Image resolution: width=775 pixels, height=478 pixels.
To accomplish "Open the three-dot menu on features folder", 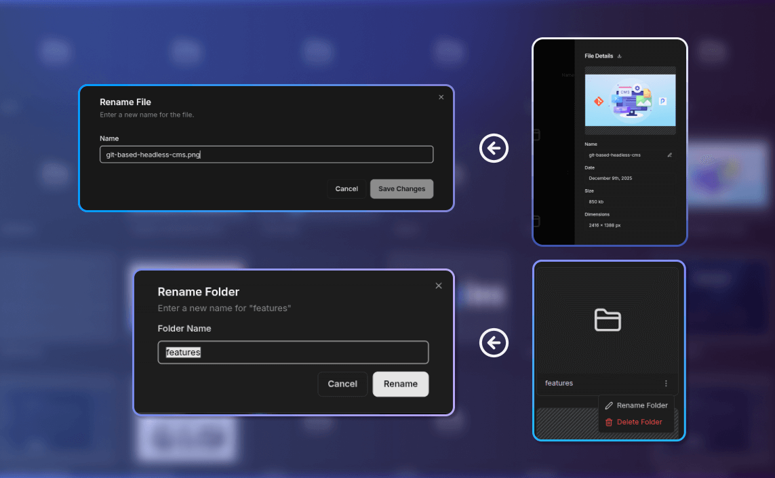I will pos(666,383).
